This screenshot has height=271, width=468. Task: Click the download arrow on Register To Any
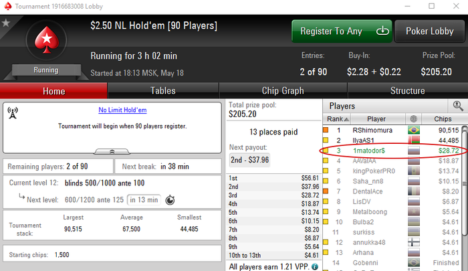382,31
